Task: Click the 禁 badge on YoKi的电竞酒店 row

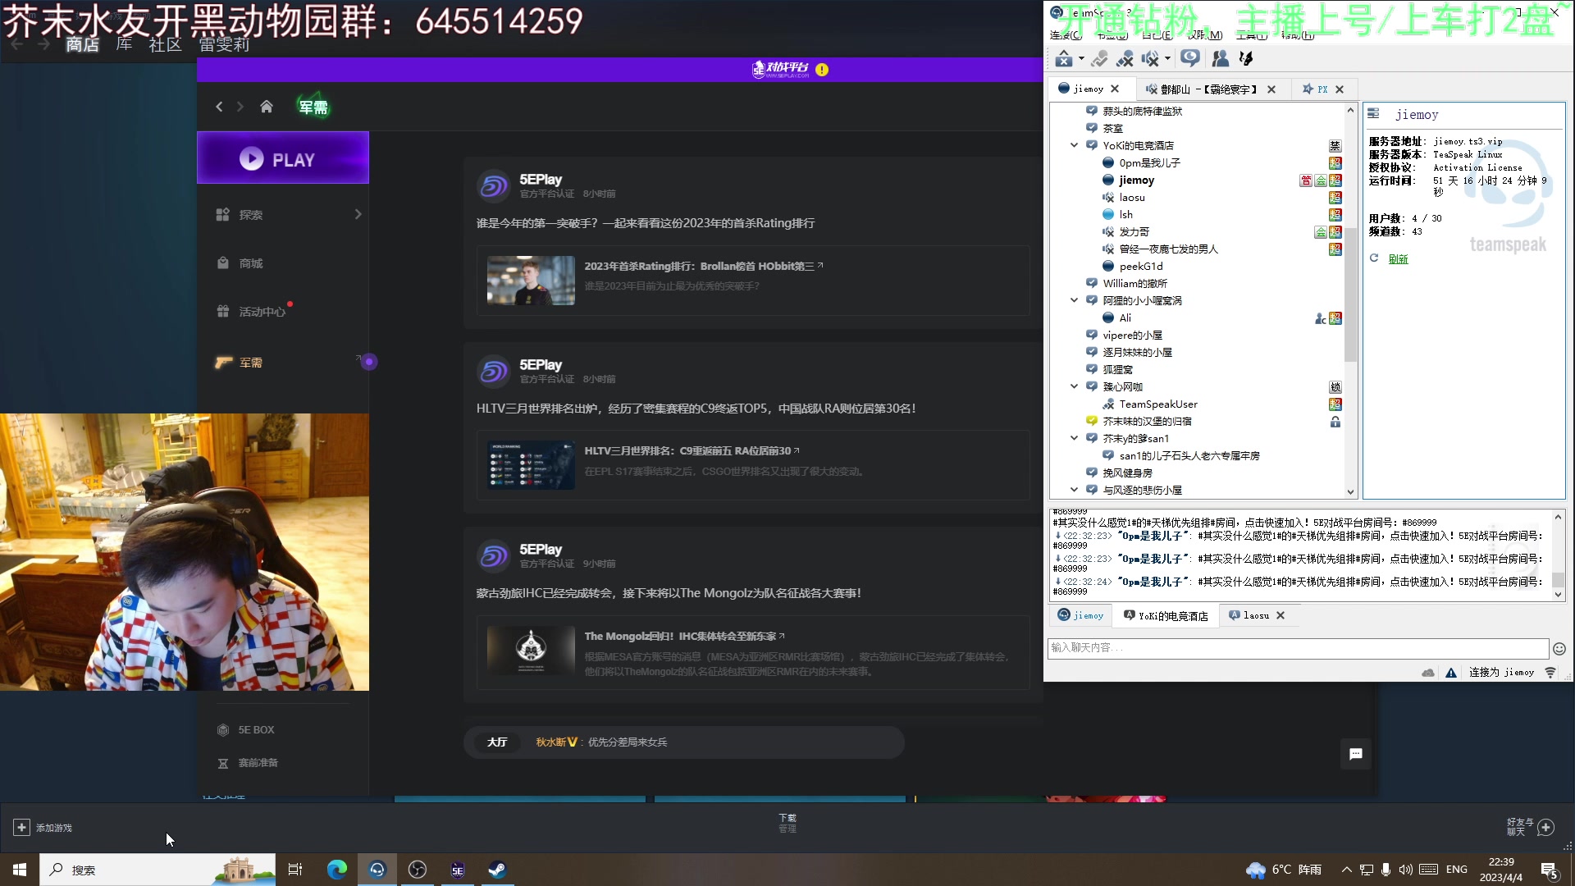Action: click(1335, 146)
